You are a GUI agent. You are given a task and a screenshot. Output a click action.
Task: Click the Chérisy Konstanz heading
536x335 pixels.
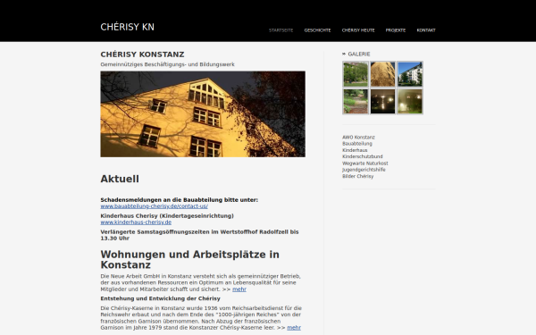[142, 54]
